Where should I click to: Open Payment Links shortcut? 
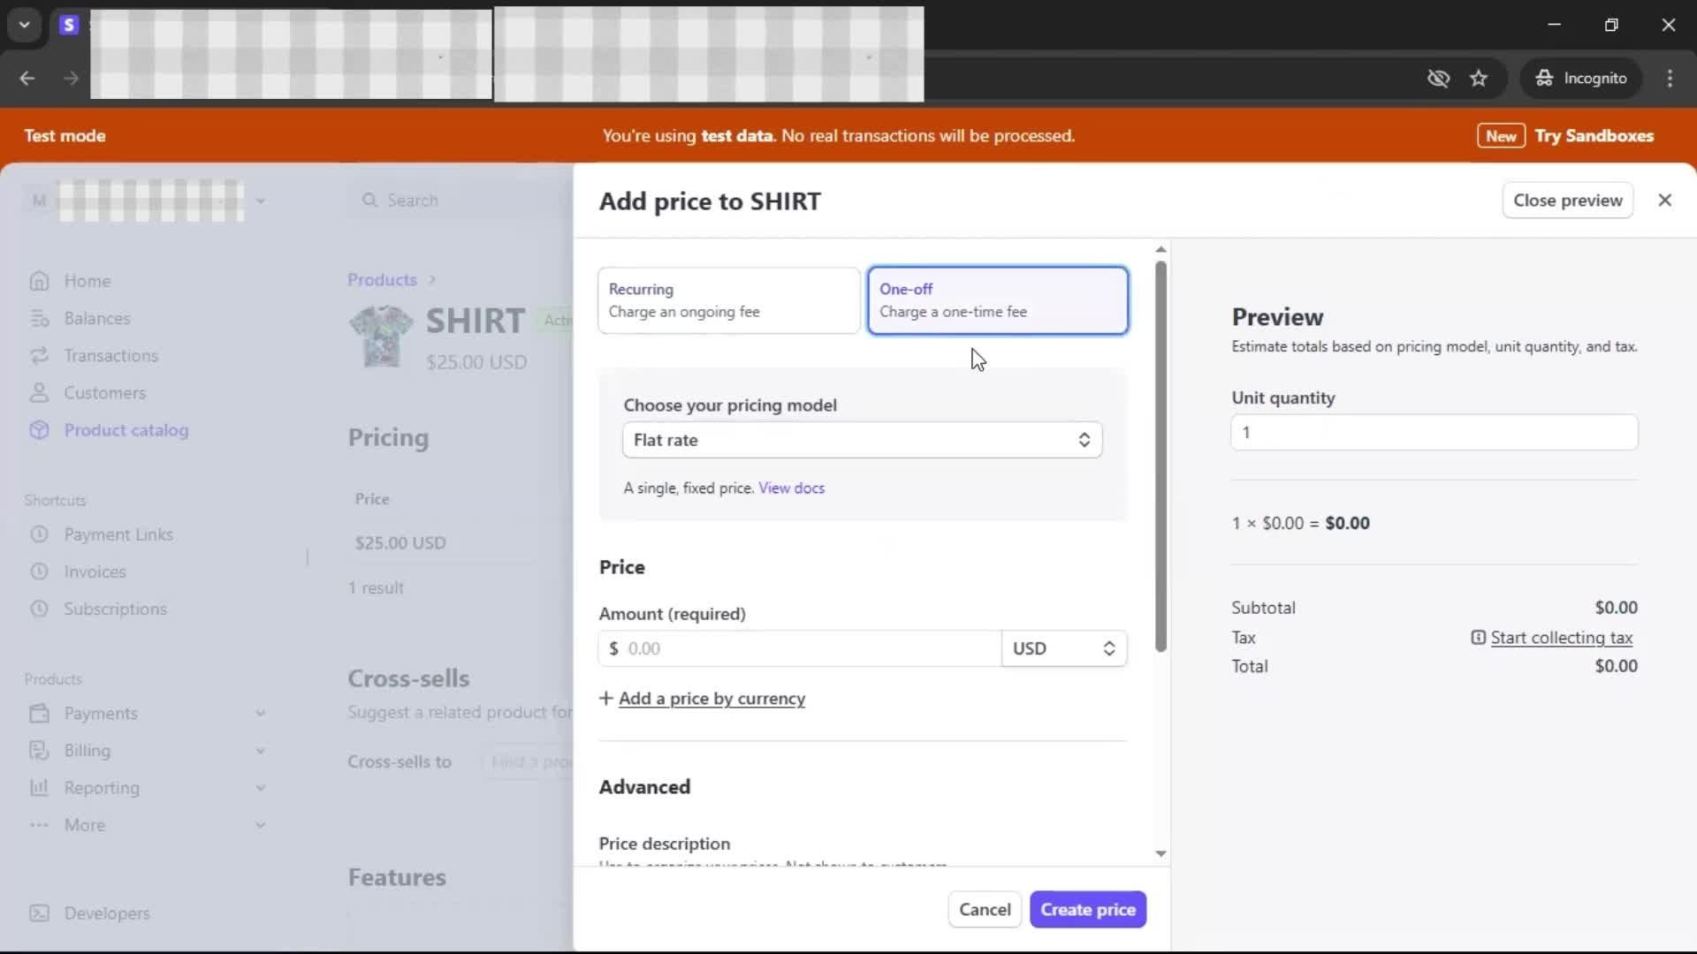(x=118, y=534)
